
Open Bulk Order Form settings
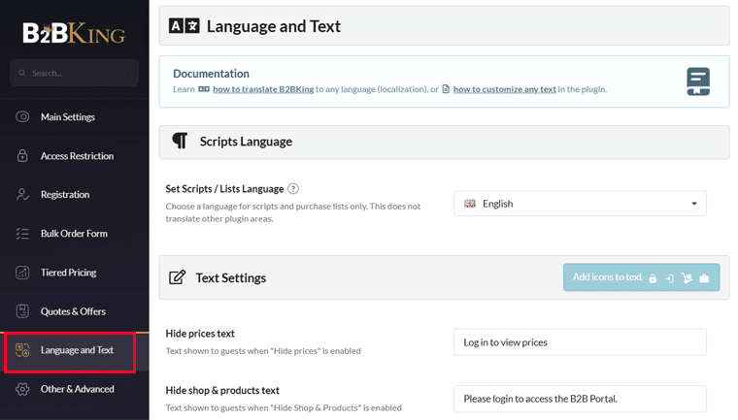(75, 234)
